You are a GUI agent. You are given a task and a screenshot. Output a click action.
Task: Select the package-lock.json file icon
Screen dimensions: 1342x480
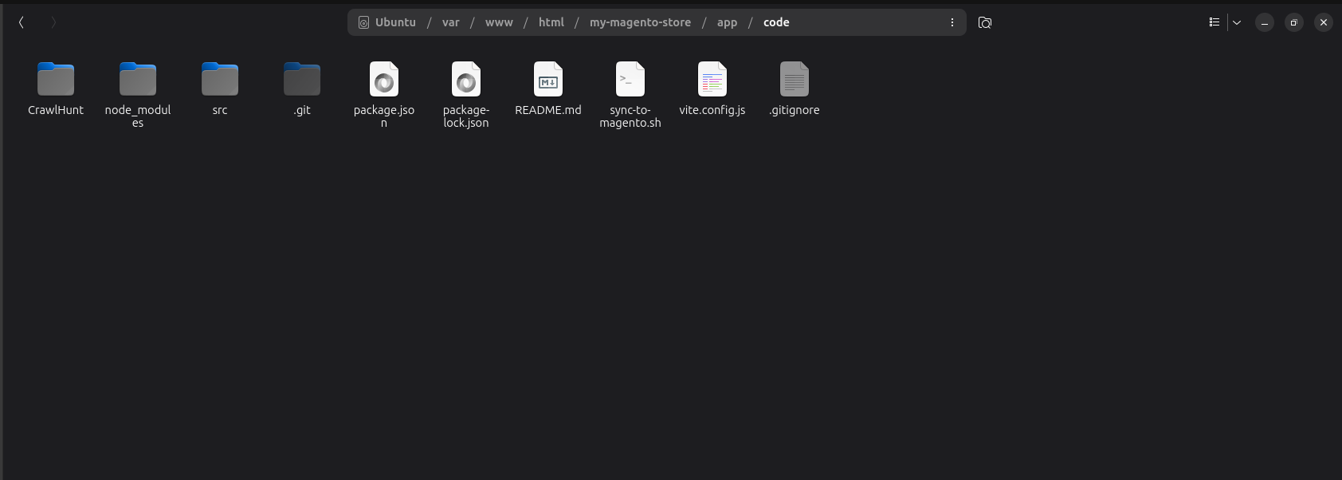pyautogui.click(x=466, y=79)
